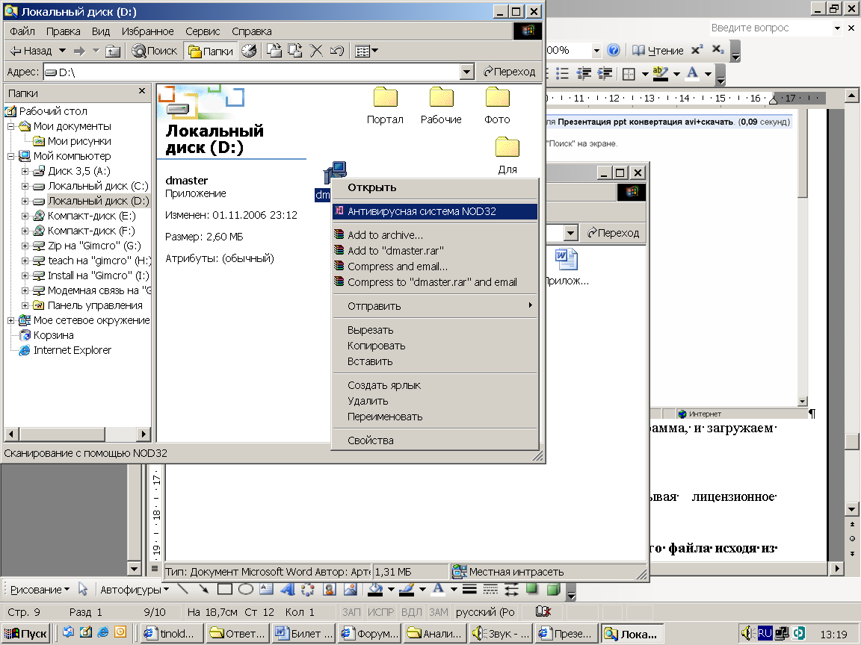Image resolution: width=861 pixels, height=645 pixels.
Task: Go back with the Назад button
Action: (31, 51)
